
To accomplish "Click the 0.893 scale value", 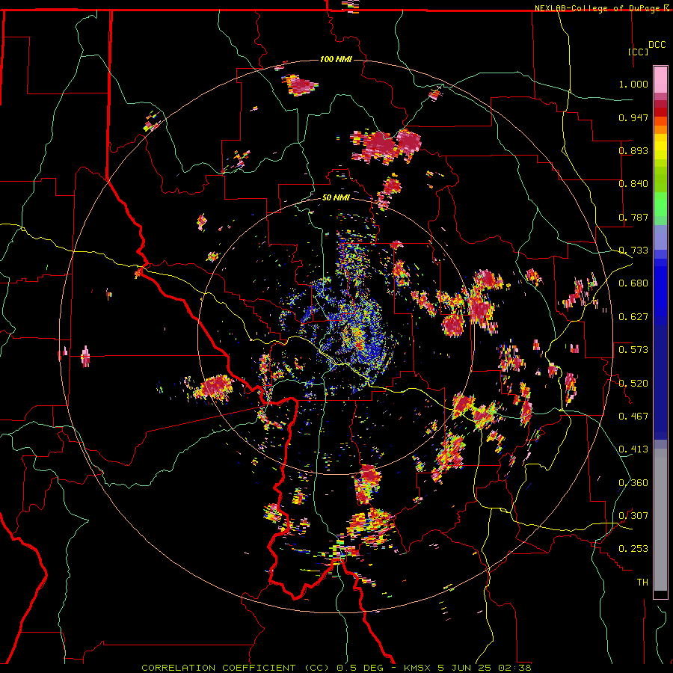I will [x=633, y=150].
